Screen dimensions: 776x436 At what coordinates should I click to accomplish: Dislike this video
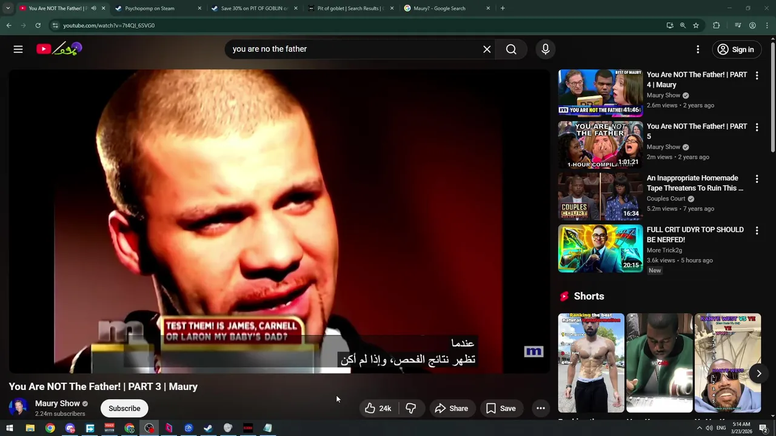pos(410,408)
